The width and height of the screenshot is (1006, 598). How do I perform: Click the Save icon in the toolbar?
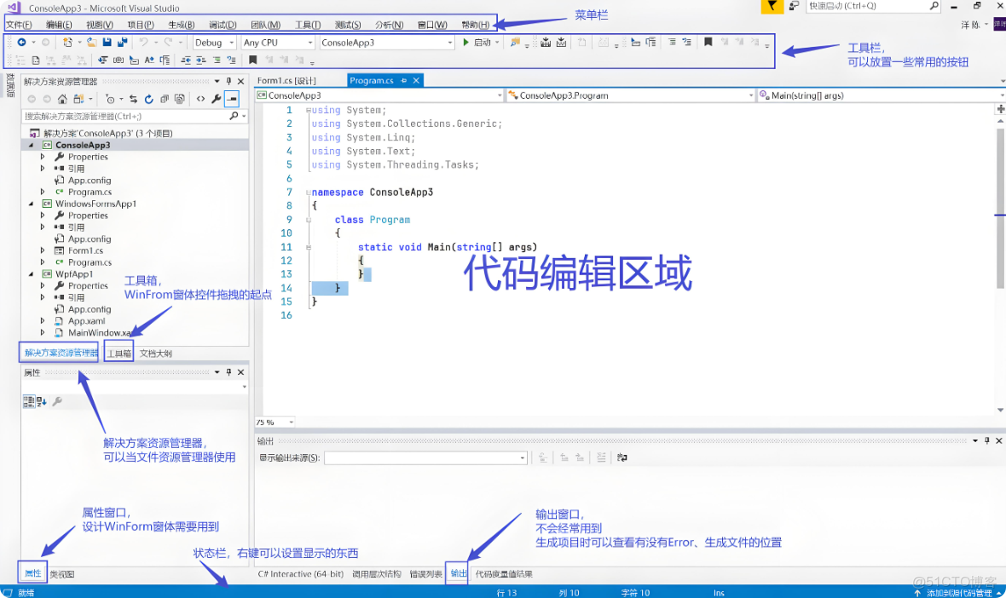106,42
